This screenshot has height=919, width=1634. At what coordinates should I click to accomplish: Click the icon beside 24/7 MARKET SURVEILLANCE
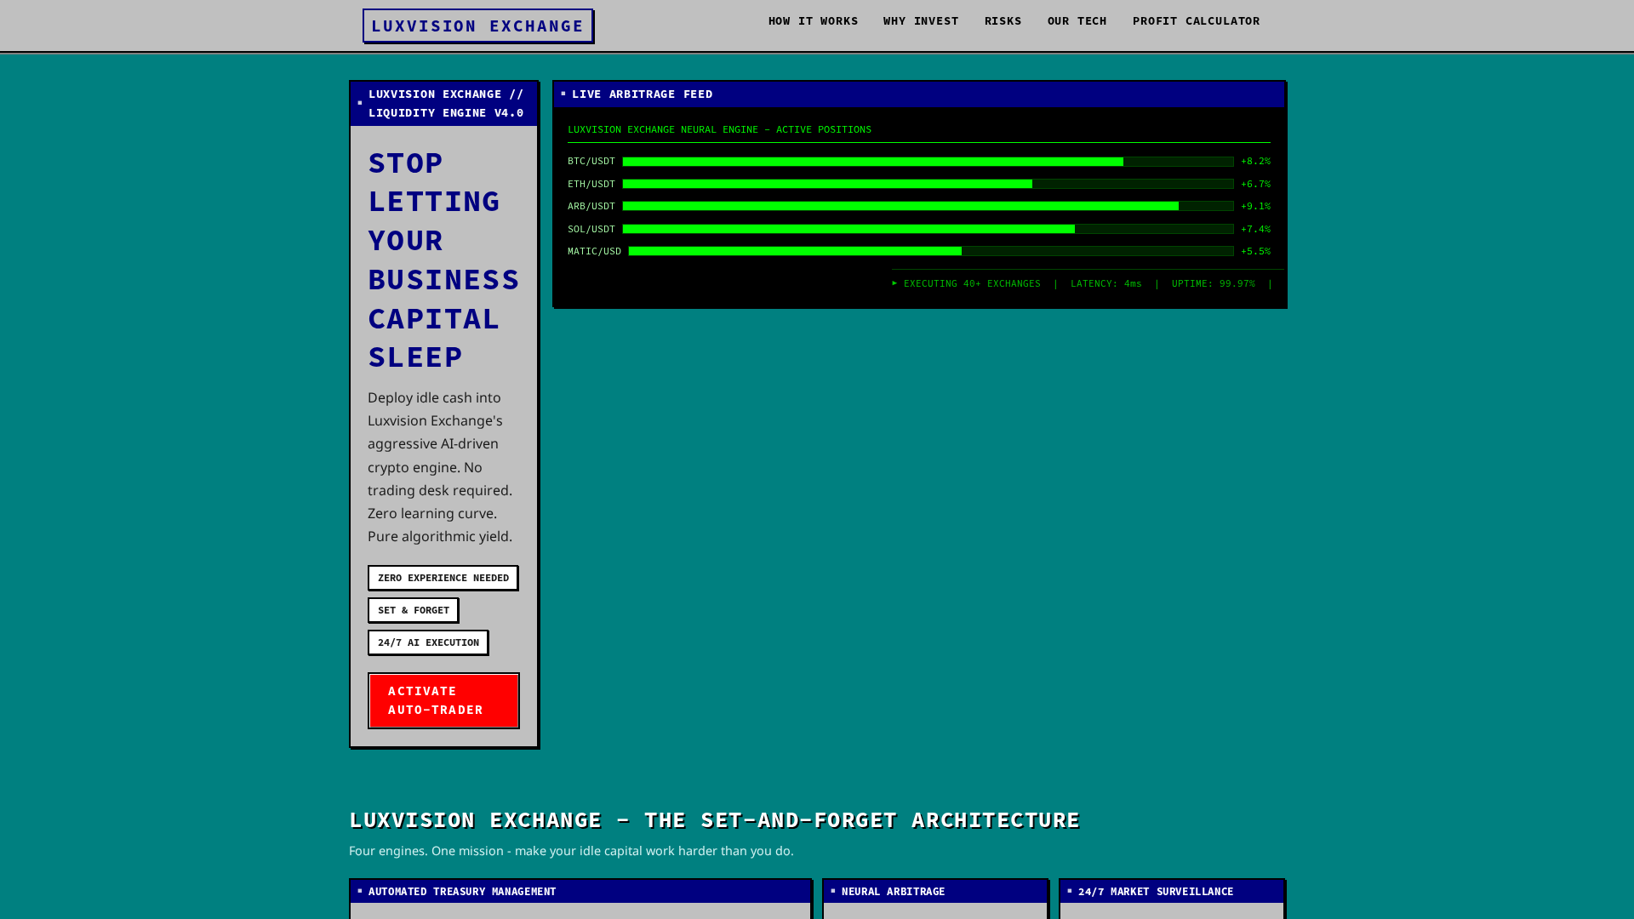[x=1071, y=891]
